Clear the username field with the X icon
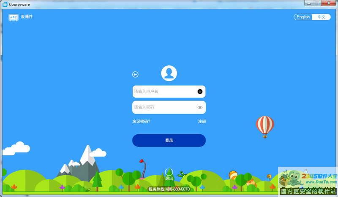338x197 pixels. (x=200, y=91)
